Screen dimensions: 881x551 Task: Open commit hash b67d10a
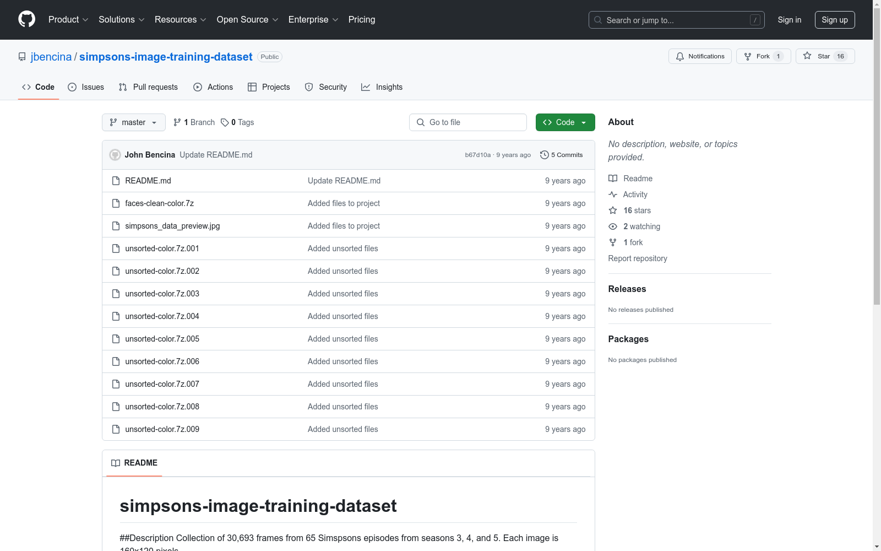[477, 155]
